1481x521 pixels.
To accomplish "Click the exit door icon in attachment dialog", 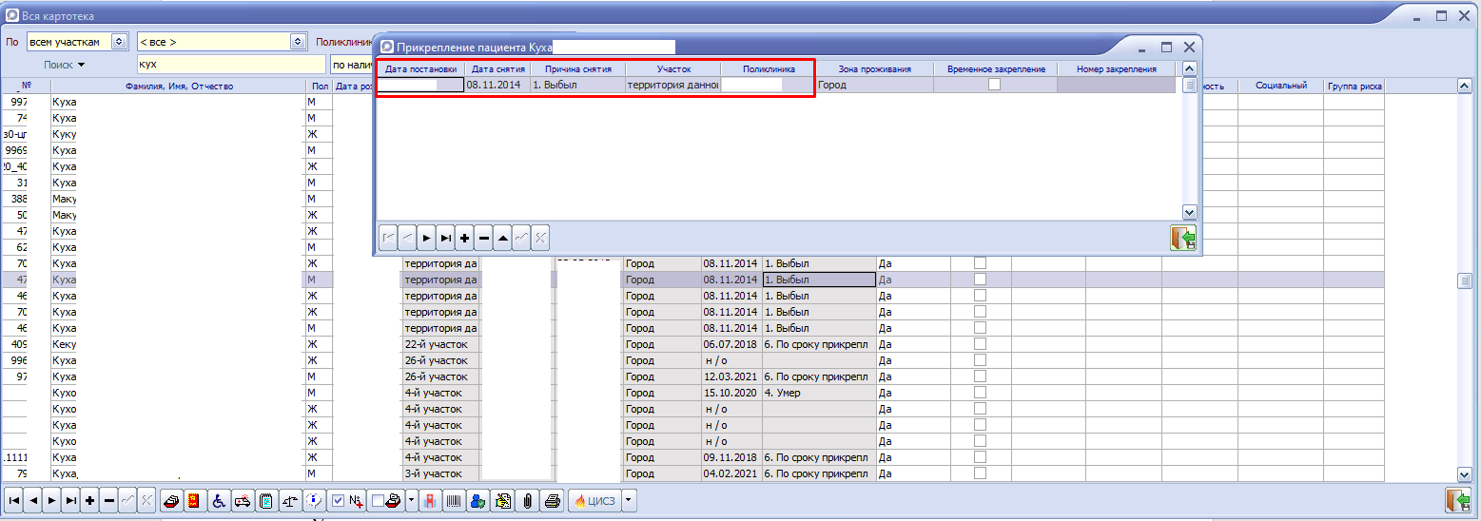I will (1182, 238).
